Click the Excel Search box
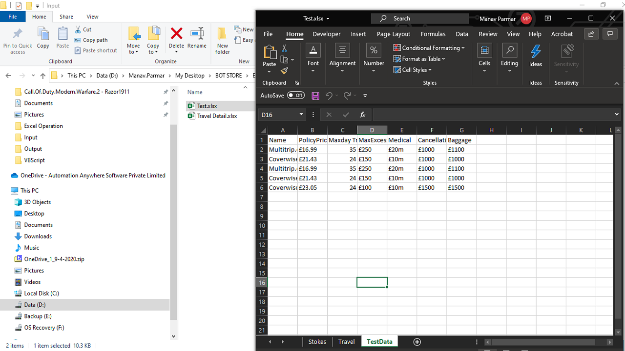Viewport: 625px width, 351px height. tap(420, 19)
